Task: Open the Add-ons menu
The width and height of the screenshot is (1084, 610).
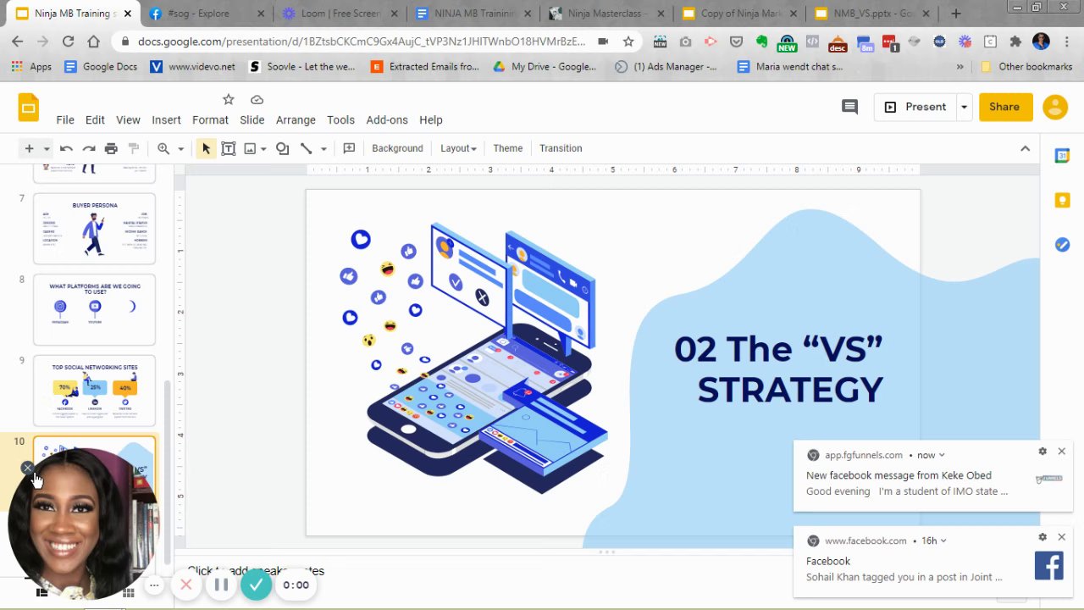Action: pos(386,119)
